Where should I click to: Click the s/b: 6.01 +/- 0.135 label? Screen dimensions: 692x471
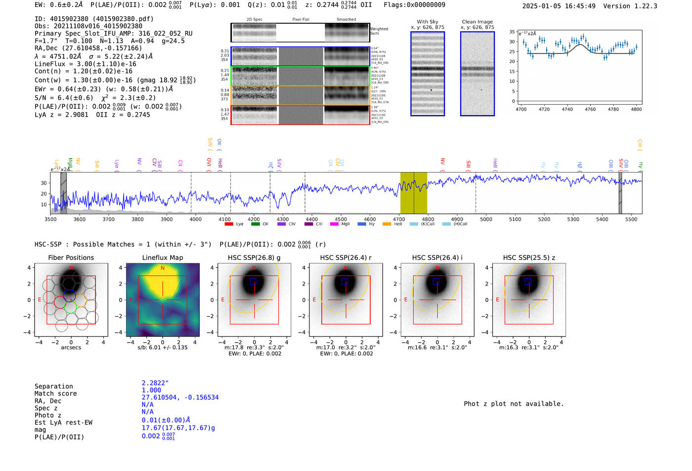tap(163, 347)
